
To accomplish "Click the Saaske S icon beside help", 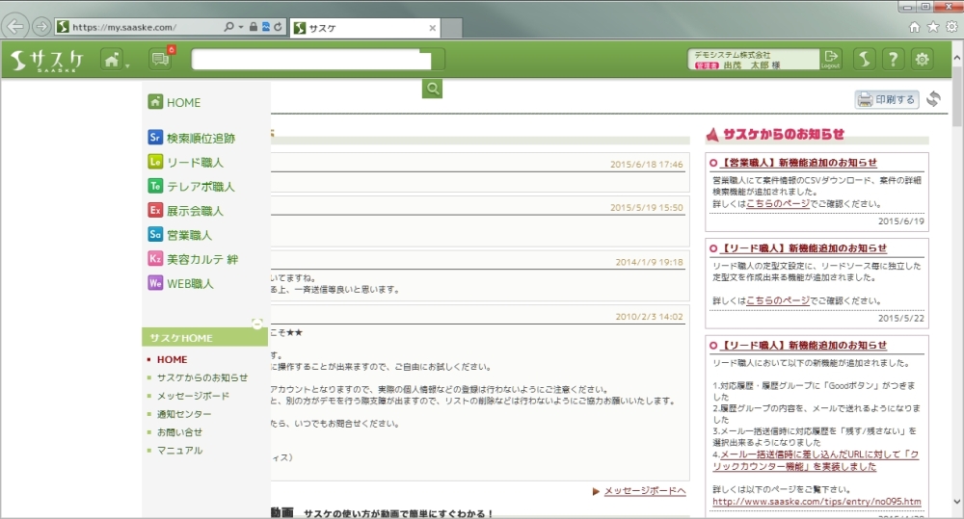I will click(865, 60).
